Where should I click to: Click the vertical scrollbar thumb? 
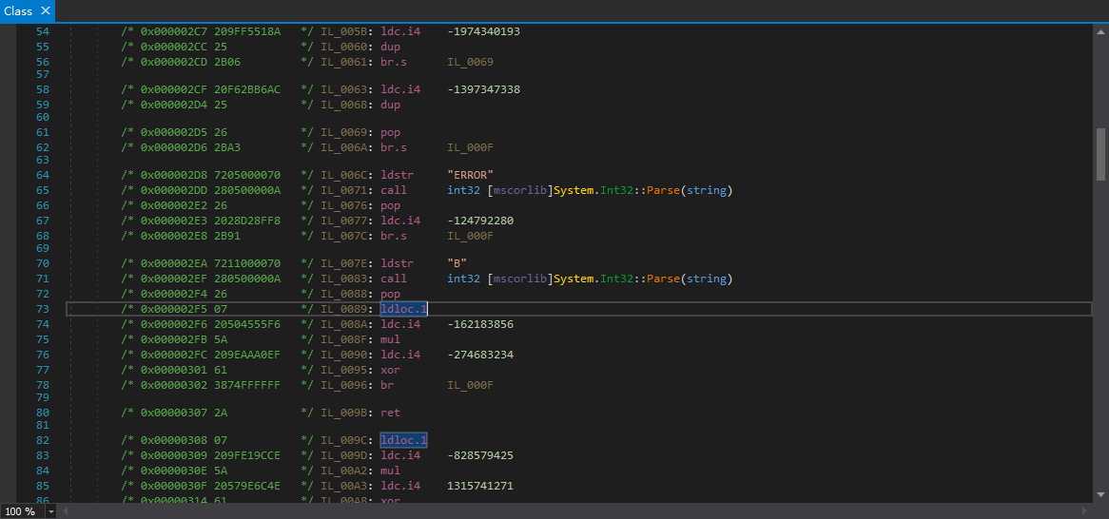click(1101, 154)
